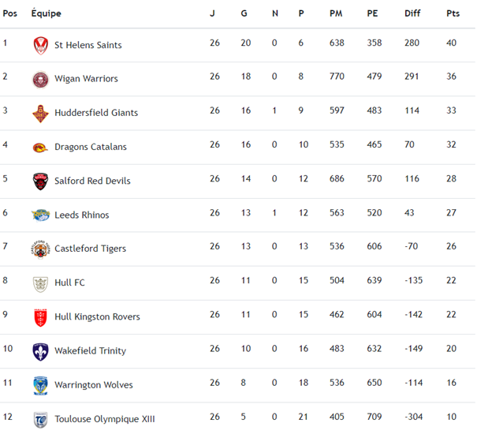The image size is (477, 438).
Task: Click the Dragons Catalans logo icon
Action: click(40, 148)
